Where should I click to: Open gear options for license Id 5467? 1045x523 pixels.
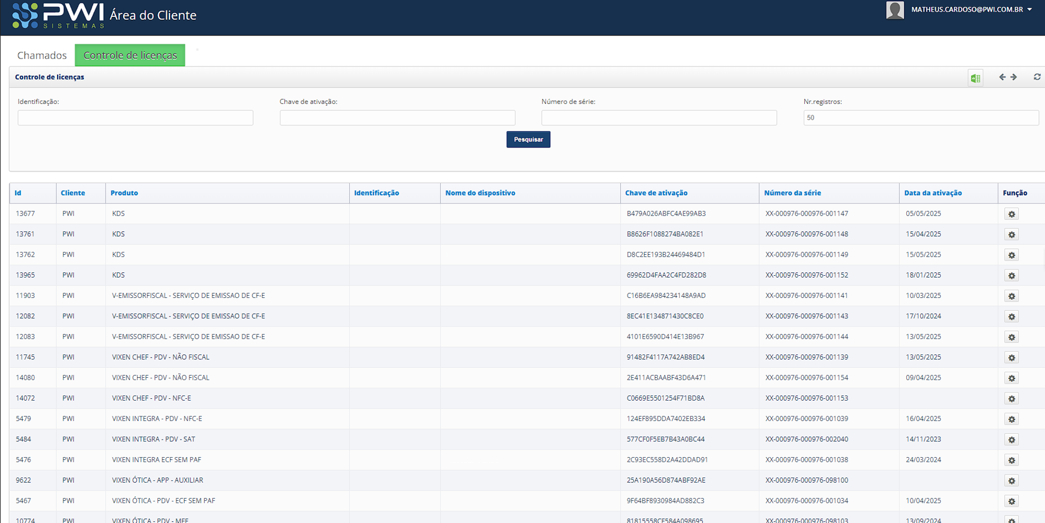(1011, 501)
